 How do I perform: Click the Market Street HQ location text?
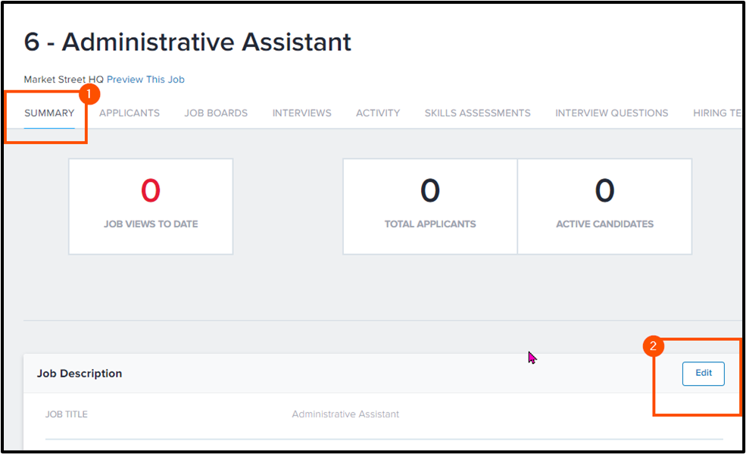(64, 80)
